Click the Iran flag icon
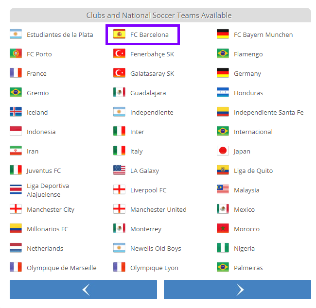 tap(16, 151)
